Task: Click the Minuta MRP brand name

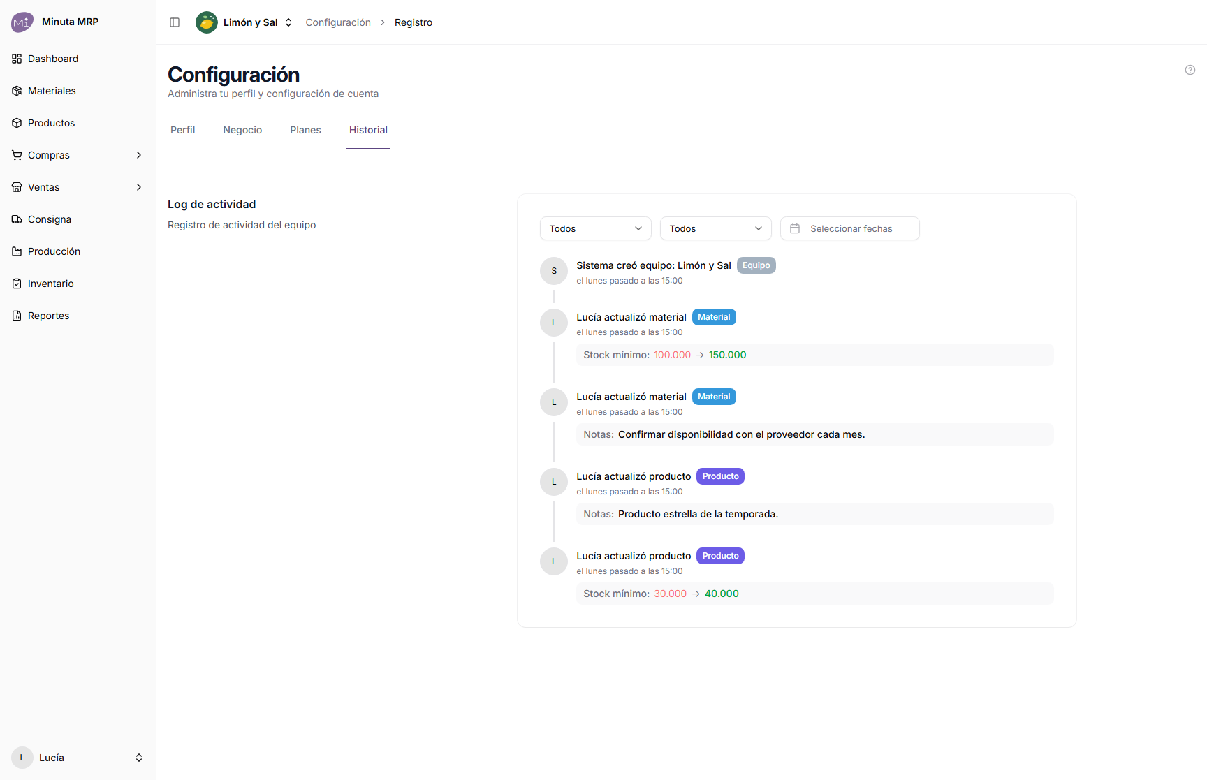Action: tap(70, 22)
